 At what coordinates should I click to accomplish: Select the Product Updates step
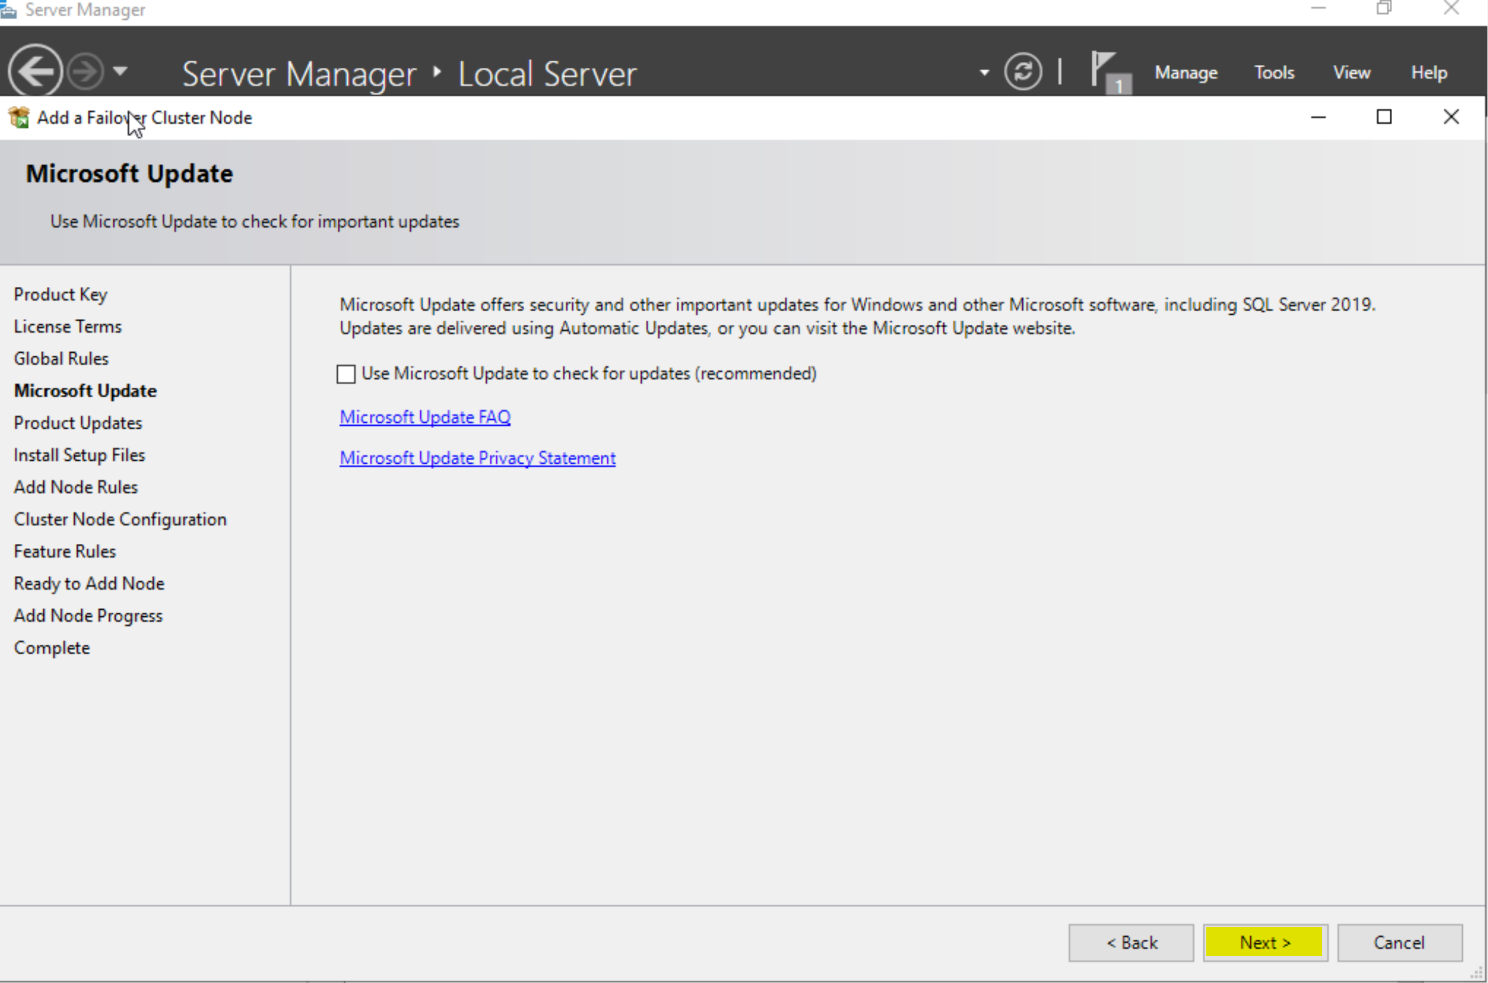tap(78, 423)
